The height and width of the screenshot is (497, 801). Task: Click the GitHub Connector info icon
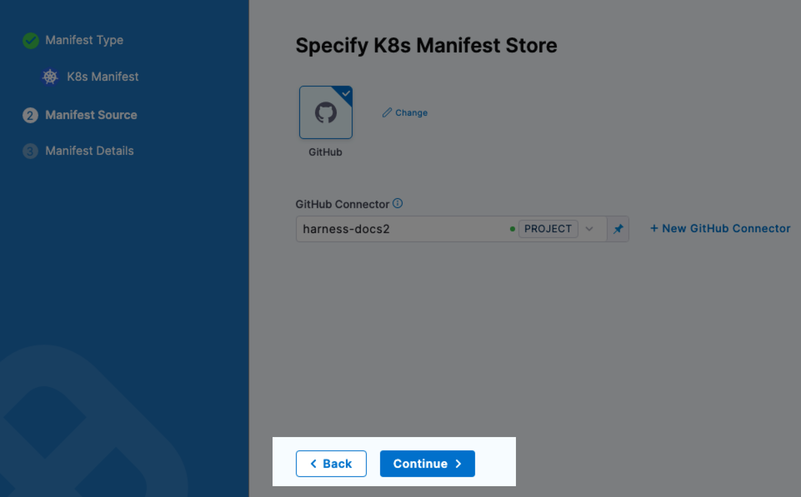point(398,204)
